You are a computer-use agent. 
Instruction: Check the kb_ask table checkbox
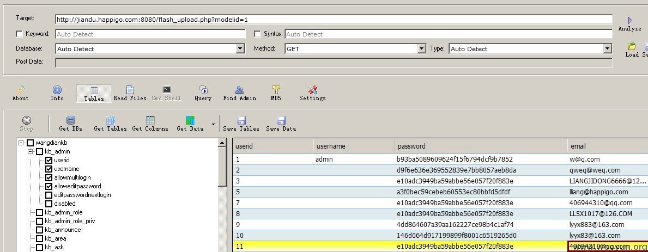[40, 247]
